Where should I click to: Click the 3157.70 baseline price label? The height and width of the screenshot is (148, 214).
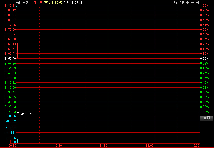click(x=10, y=58)
